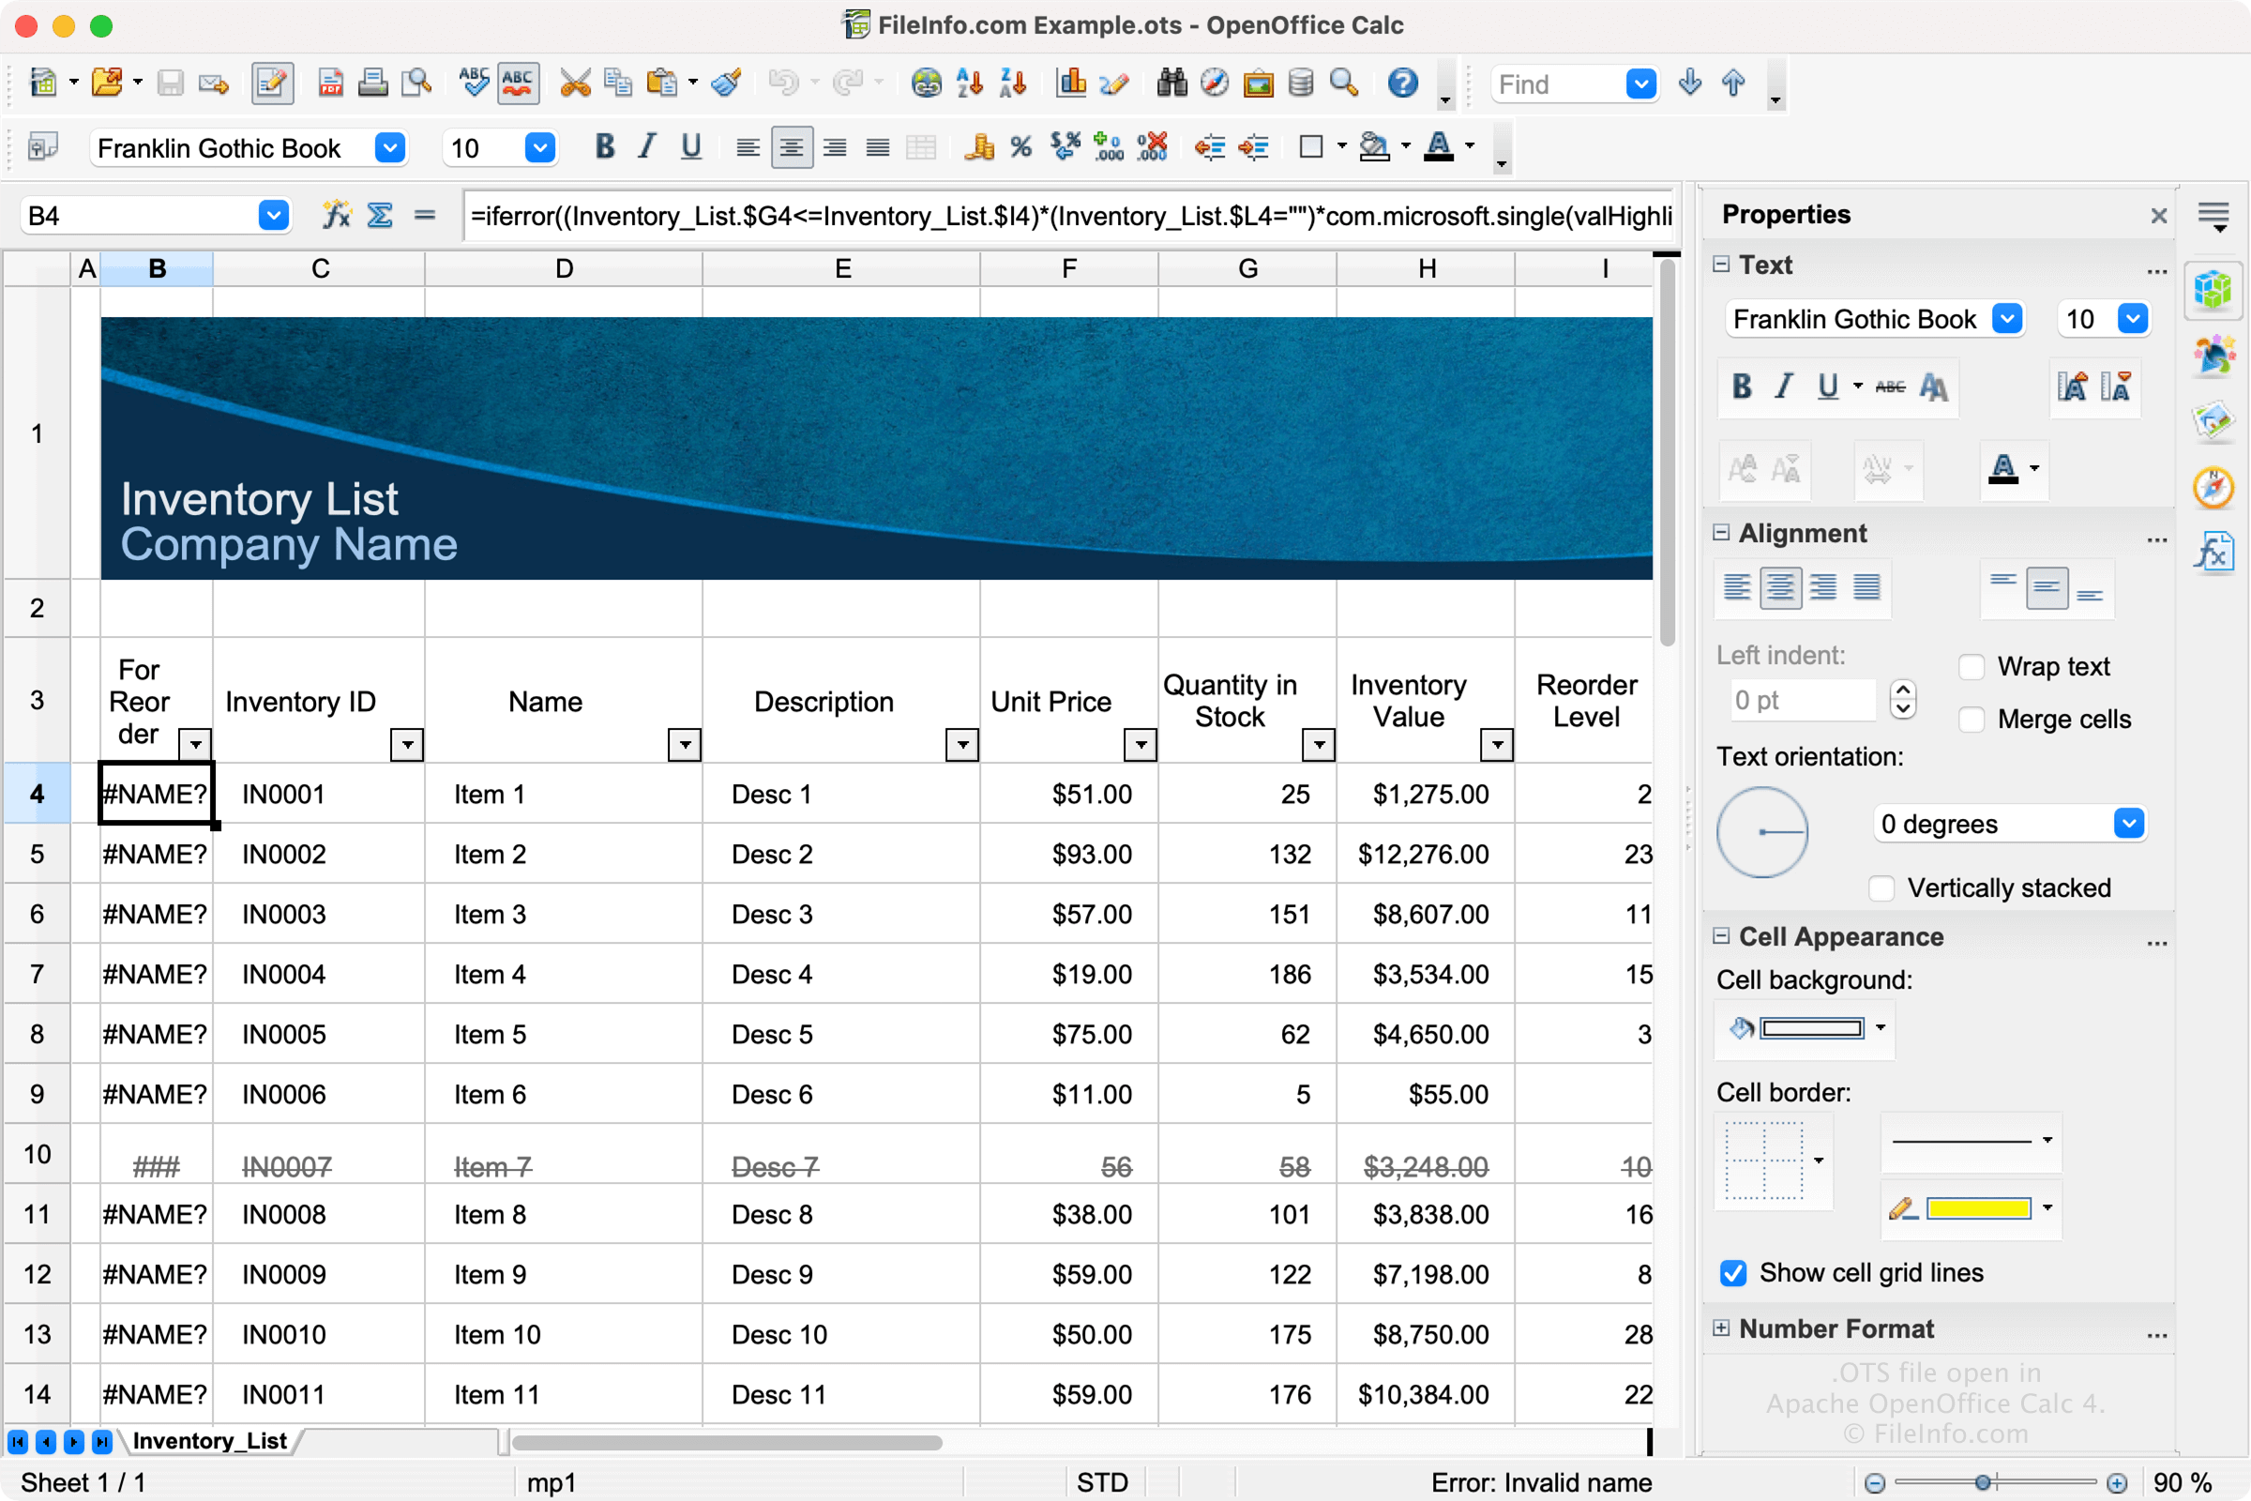The height and width of the screenshot is (1501, 2251).
Task: Open the Navigator sidebar compass icon
Action: tap(2213, 488)
